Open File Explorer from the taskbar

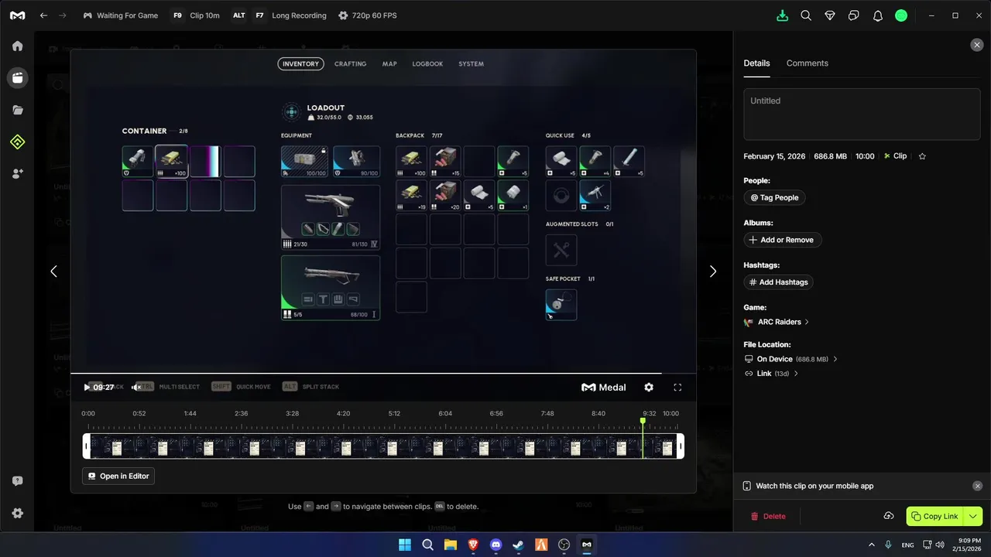coord(451,545)
